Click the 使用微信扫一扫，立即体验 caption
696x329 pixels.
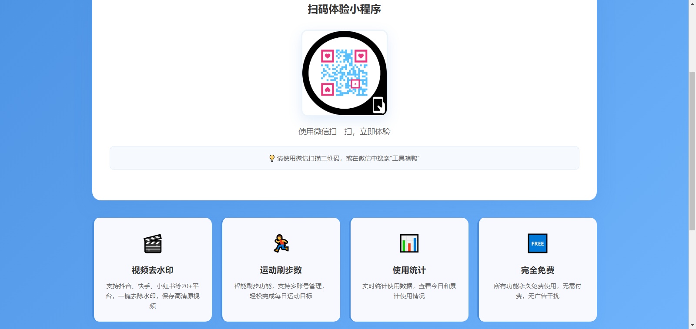pyautogui.click(x=345, y=132)
